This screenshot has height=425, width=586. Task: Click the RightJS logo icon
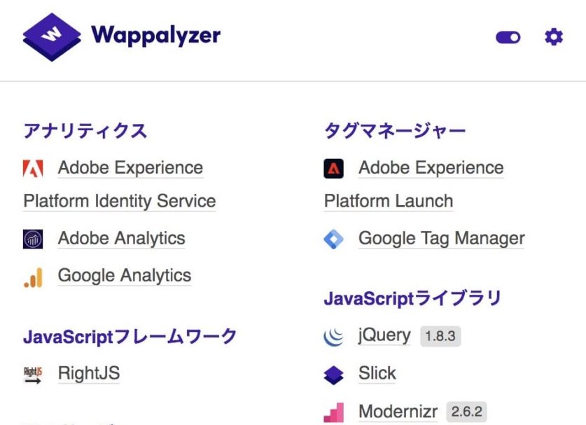pos(33,375)
